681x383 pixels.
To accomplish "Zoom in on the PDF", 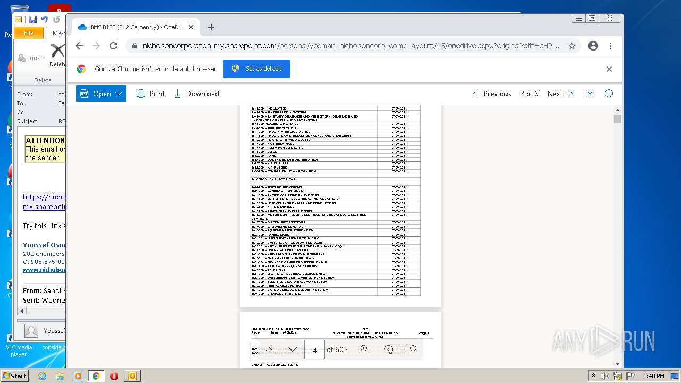I will (x=364, y=349).
